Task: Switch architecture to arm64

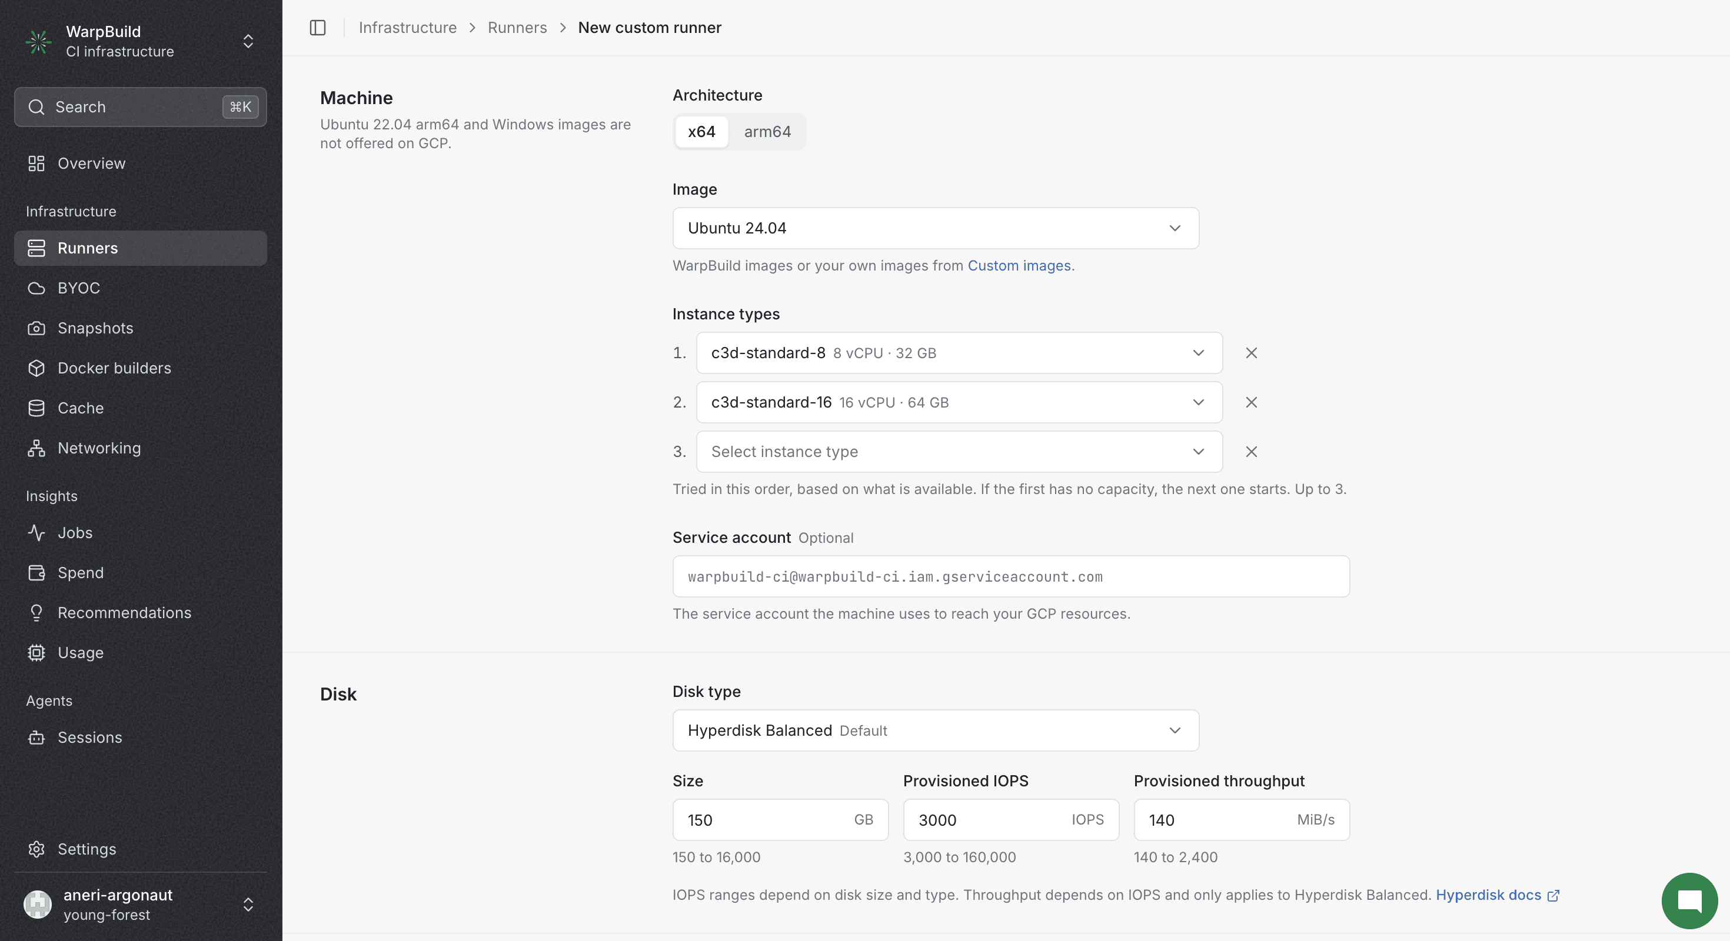Action: [767, 132]
